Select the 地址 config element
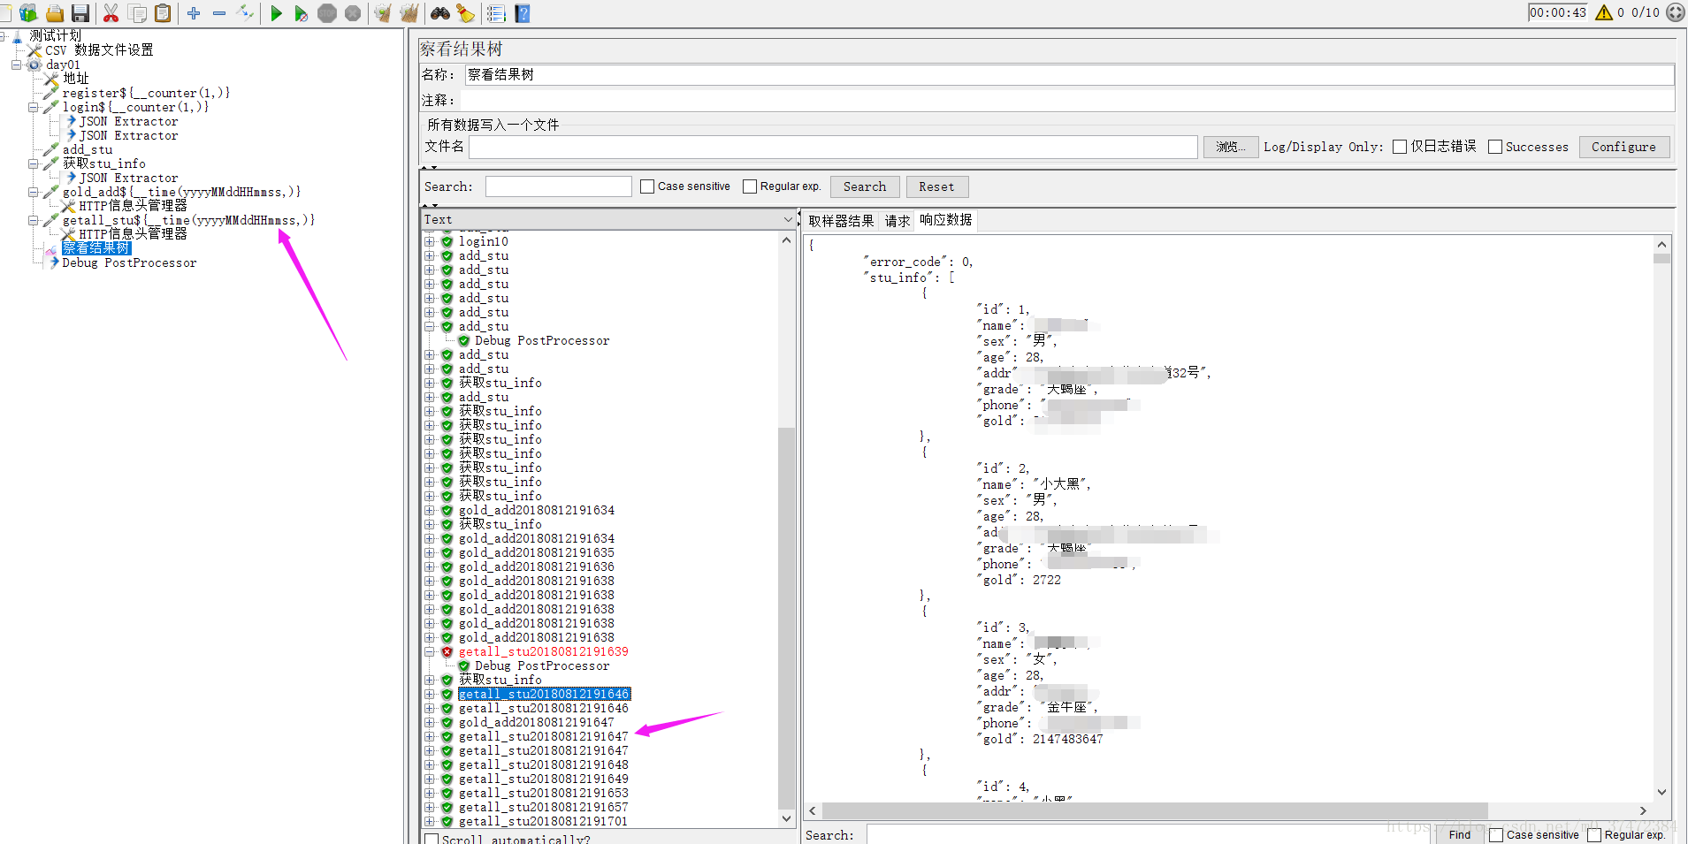This screenshot has height=844, width=1688. [x=75, y=79]
